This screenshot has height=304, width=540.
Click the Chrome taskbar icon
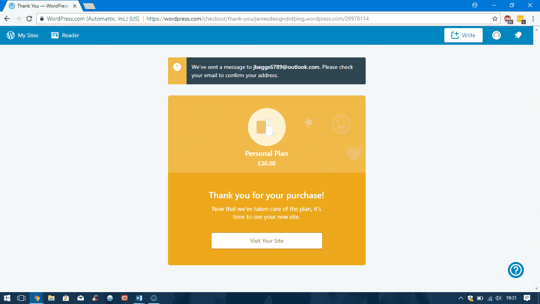tap(37, 298)
